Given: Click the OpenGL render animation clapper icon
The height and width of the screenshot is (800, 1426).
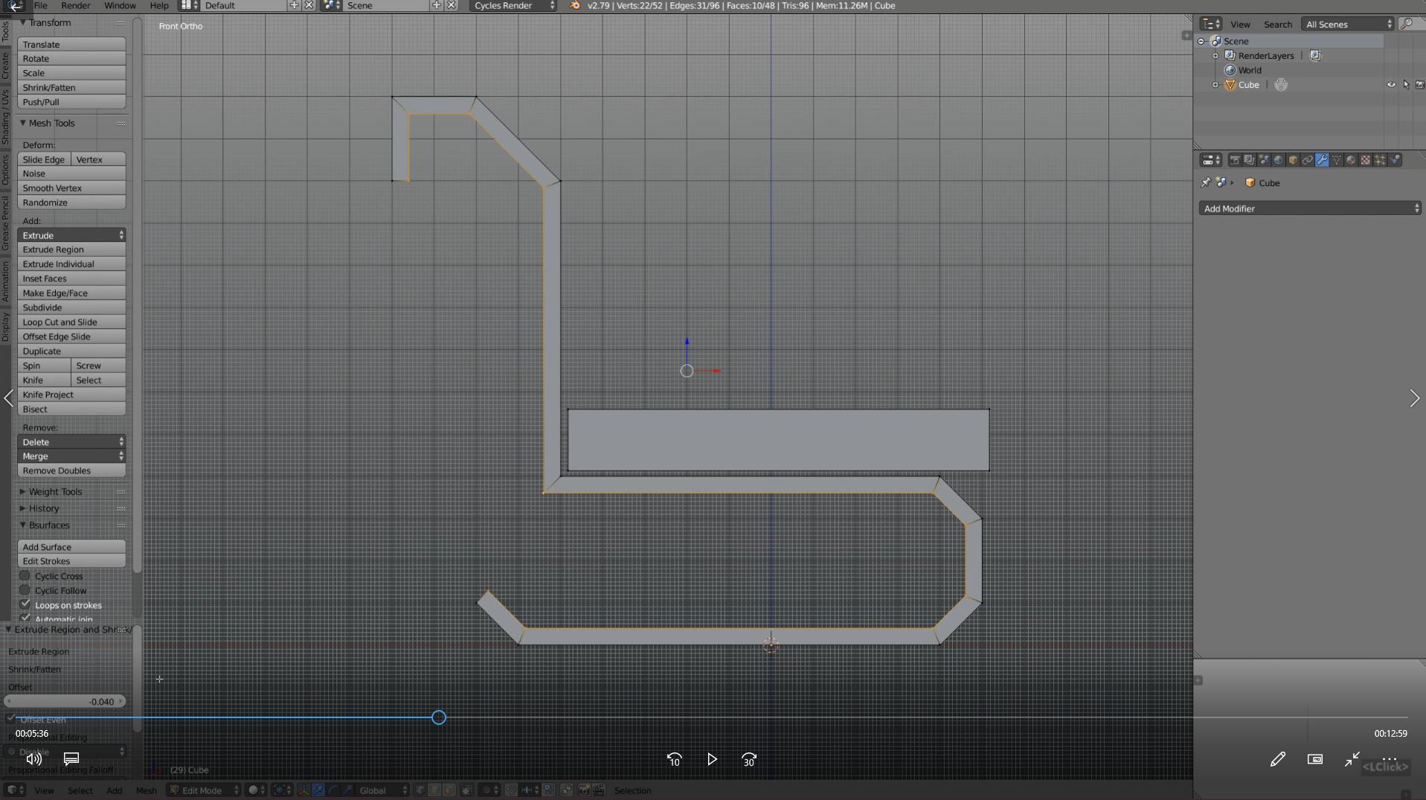Looking at the screenshot, I should [x=599, y=790].
